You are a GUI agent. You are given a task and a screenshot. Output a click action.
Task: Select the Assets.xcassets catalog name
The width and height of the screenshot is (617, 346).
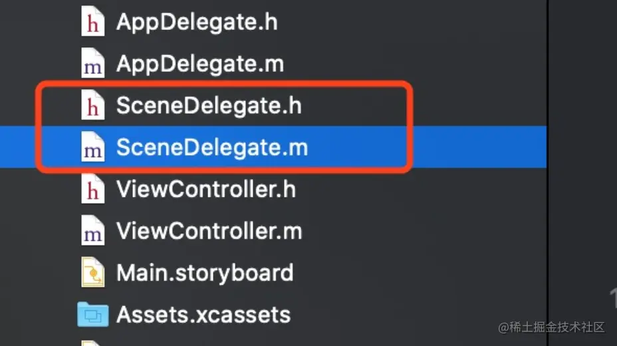click(203, 314)
